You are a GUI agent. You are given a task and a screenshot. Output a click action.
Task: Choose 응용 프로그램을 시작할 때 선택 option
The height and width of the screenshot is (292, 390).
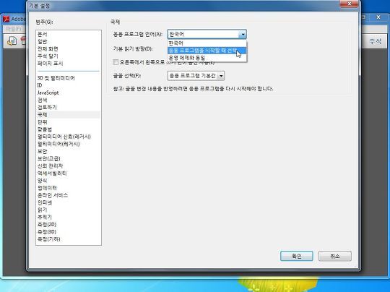[207, 51]
